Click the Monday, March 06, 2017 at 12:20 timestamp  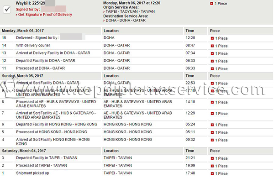click(x=132, y=3)
